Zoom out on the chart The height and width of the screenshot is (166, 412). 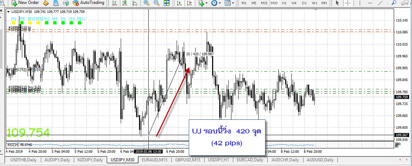(x=157, y=3)
